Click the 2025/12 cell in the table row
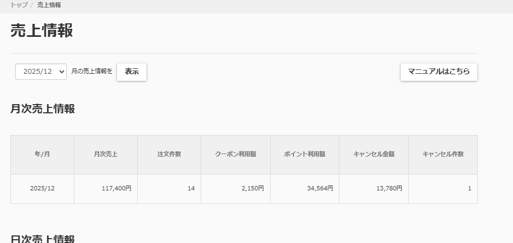Image resolution: width=513 pixels, height=243 pixels. click(x=42, y=188)
